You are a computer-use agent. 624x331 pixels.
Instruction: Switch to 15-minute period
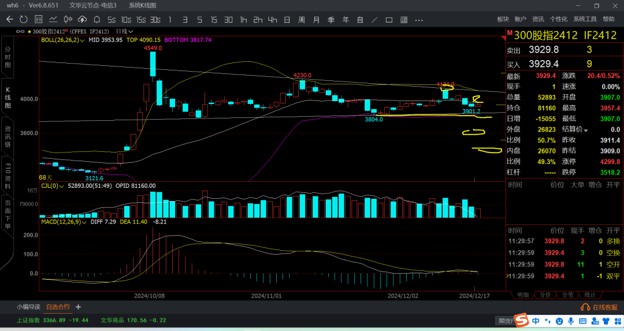pyautogui.click(x=214, y=20)
